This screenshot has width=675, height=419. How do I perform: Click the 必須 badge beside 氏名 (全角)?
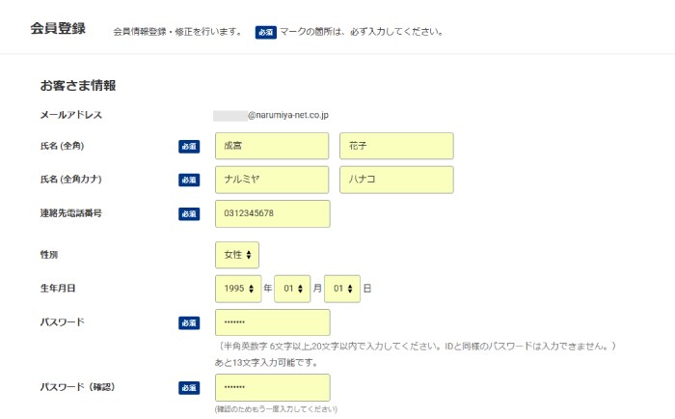coord(189,147)
